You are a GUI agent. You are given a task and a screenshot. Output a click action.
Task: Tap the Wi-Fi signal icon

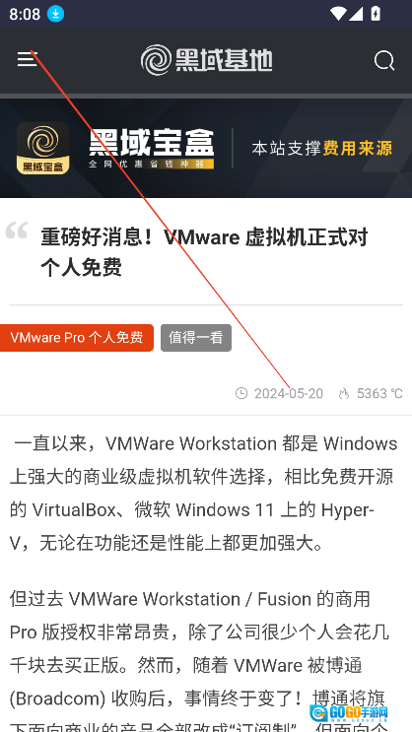(x=338, y=14)
